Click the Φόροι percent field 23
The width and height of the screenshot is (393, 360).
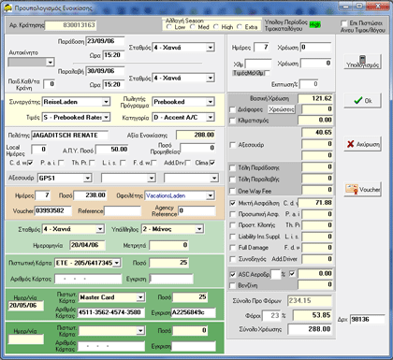pos(271,315)
